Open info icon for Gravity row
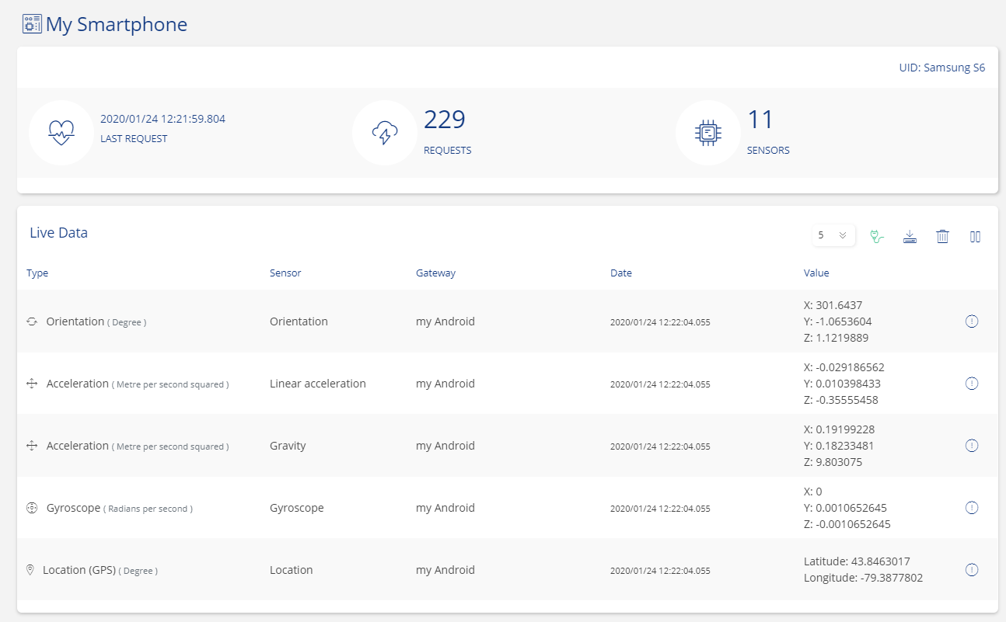 click(x=971, y=446)
